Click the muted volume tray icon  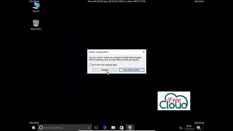coord(181,128)
